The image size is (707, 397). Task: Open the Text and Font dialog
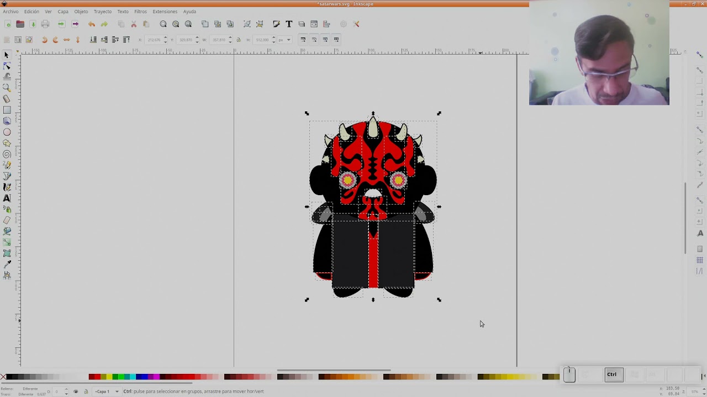289,24
